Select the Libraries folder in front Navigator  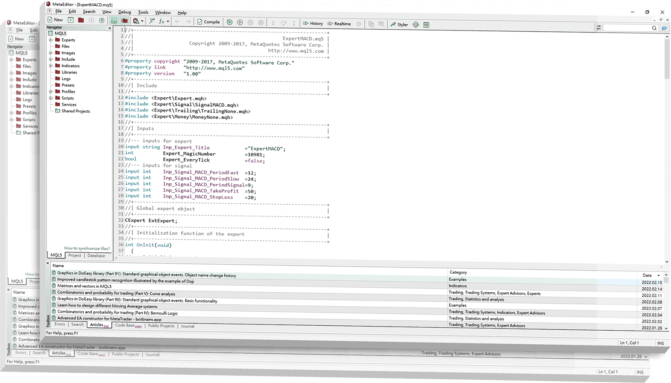coord(69,72)
